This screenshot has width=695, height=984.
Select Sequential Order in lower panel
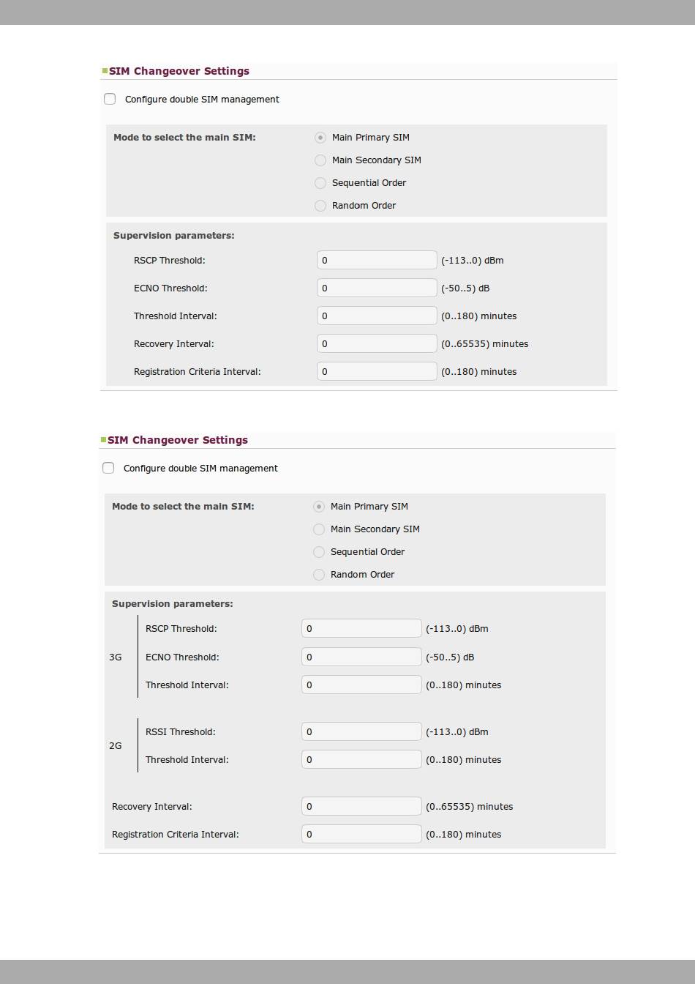click(x=319, y=552)
